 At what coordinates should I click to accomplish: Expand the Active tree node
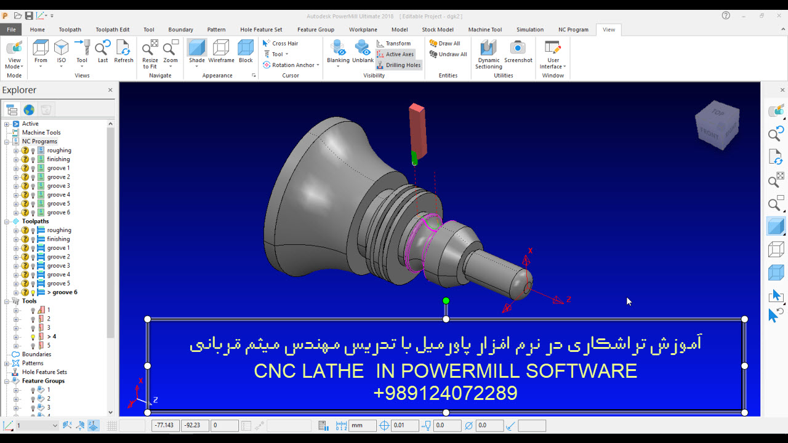pyautogui.click(x=7, y=124)
